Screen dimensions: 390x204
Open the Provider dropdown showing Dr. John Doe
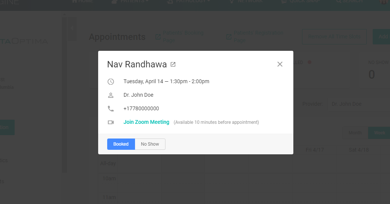pos(357,104)
